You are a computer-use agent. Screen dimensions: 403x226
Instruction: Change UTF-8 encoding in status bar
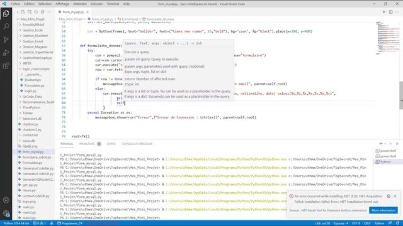[x=356, y=223]
